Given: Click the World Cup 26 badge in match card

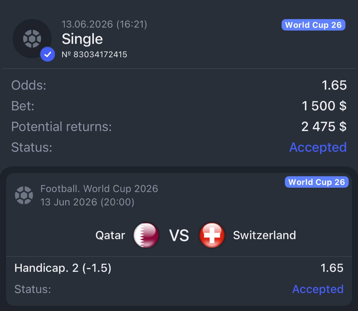Looking at the screenshot, I should click(x=317, y=182).
